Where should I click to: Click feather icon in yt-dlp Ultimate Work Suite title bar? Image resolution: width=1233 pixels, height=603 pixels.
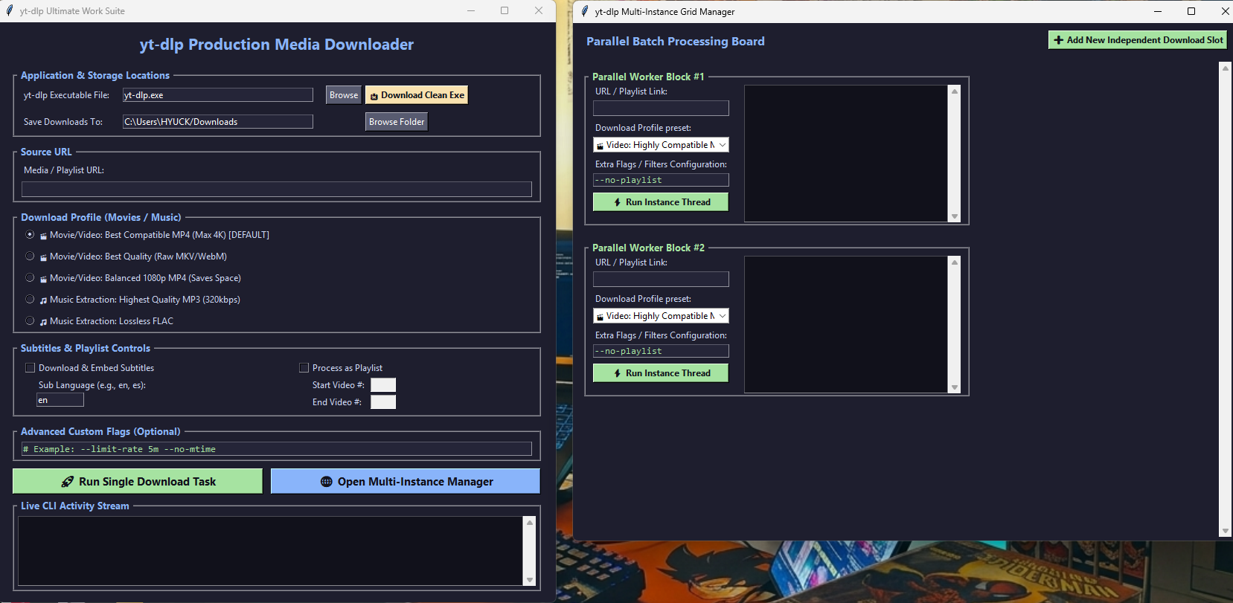click(10, 10)
